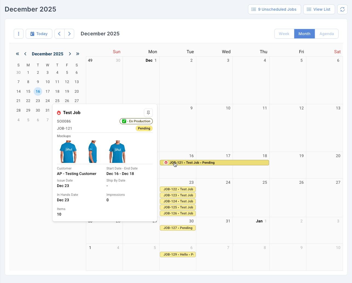Pin the Test Job popup
Image resolution: width=352 pixels, height=283 pixels.
148,113
